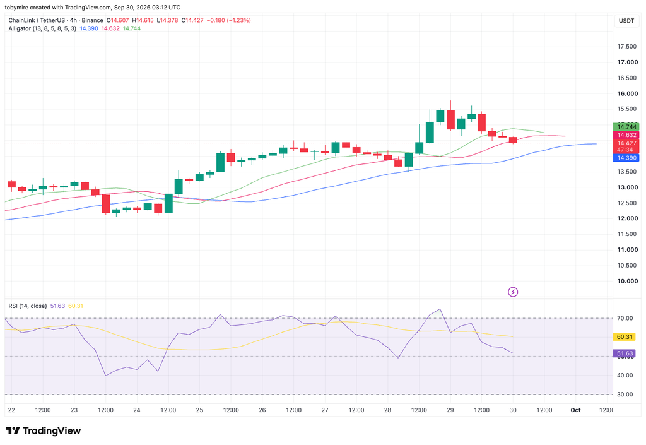Click the purple 51.63 RSI axis label
The image size is (646, 445).
click(625, 353)
